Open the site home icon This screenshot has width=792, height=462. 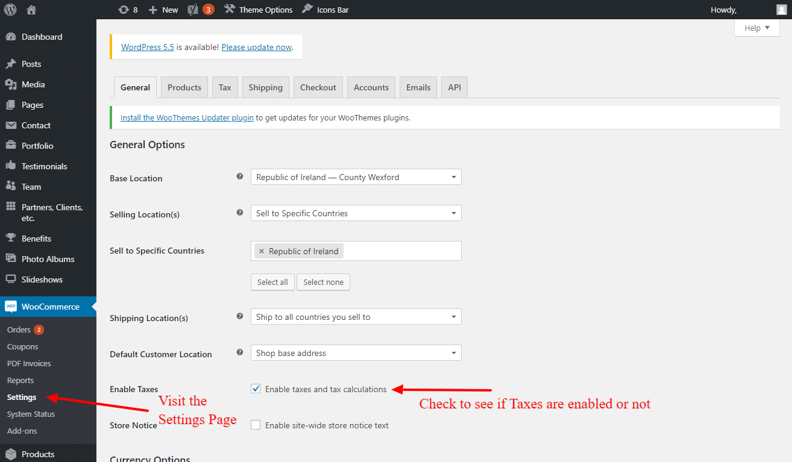(31, 10)
